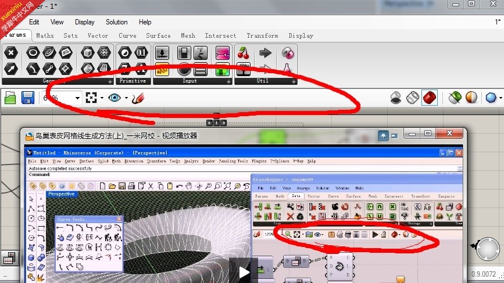504x283 pixels.
Task: Click the black play triangle in video Grasshopper
Action: point(375,235)
